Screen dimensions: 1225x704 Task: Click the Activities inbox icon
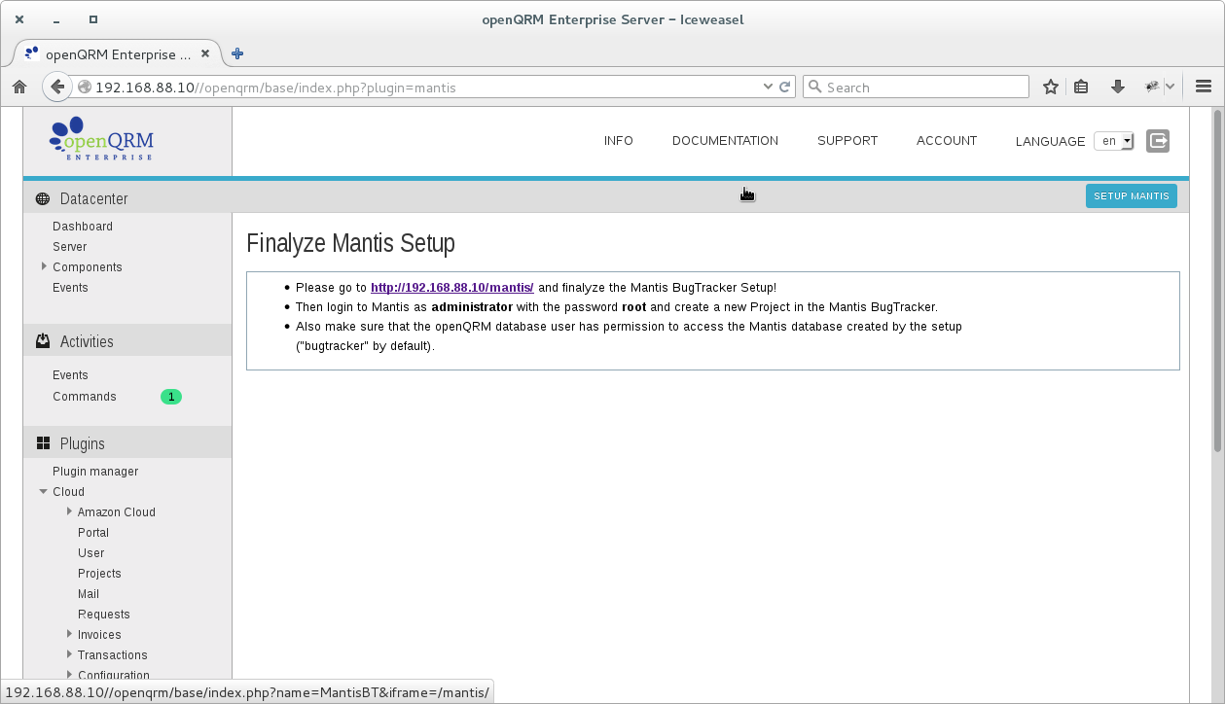pos(43,341)
